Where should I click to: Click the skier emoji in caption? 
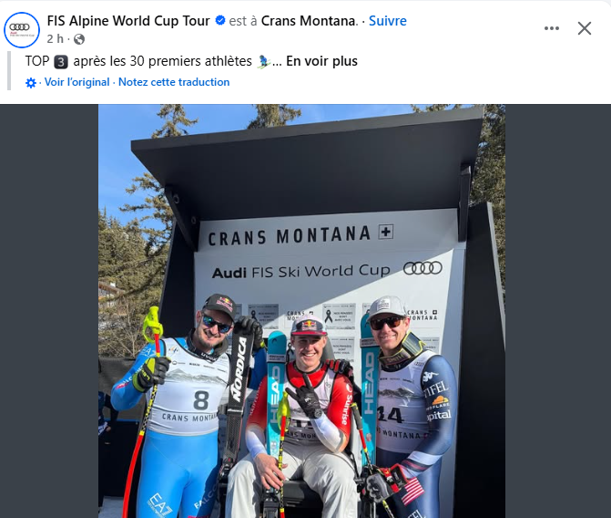264,62
